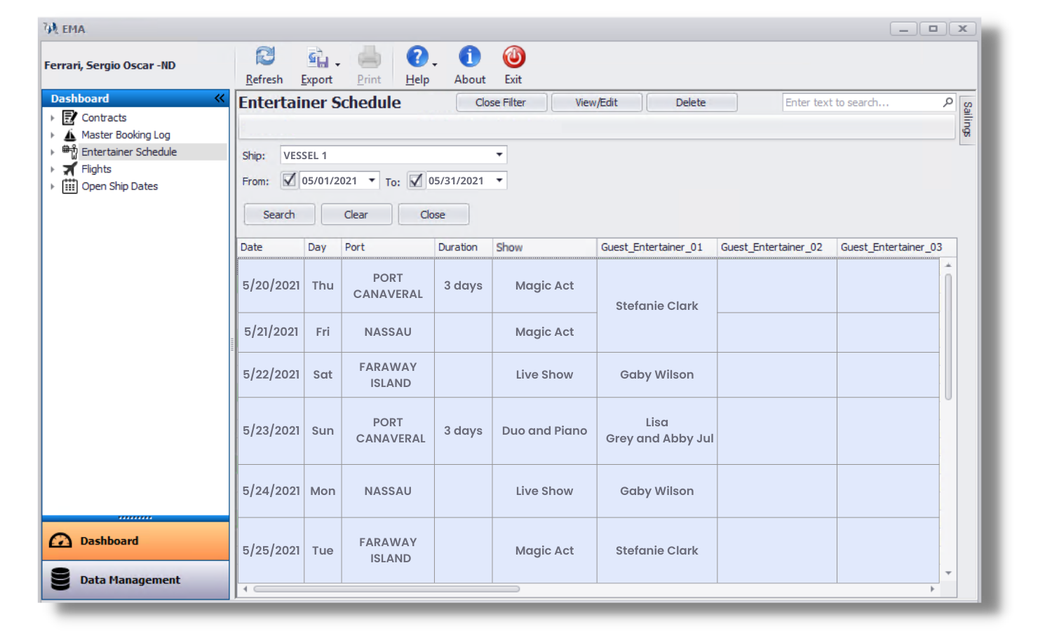Select the Master Booking Log entry

point(126,134)
